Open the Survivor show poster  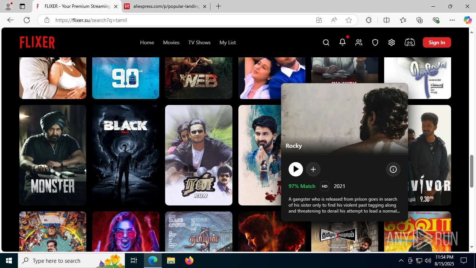(430, 155)
